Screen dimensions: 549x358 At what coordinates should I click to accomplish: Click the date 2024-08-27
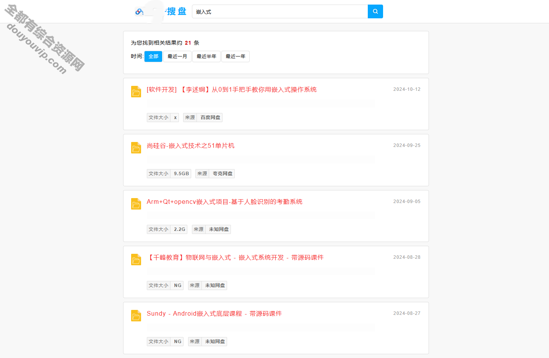point(407,313)
